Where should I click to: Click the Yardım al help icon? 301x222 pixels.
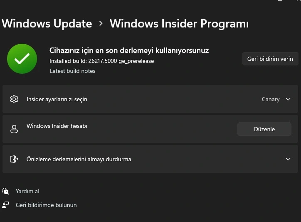click(x=5, y=191)
